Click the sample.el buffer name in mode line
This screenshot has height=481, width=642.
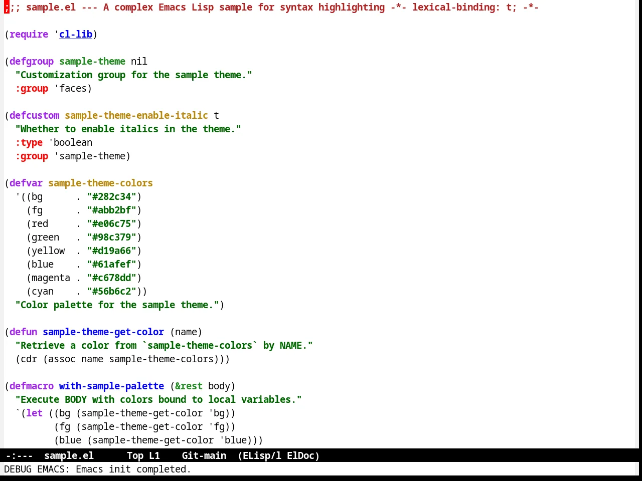[x=69, y=455]
